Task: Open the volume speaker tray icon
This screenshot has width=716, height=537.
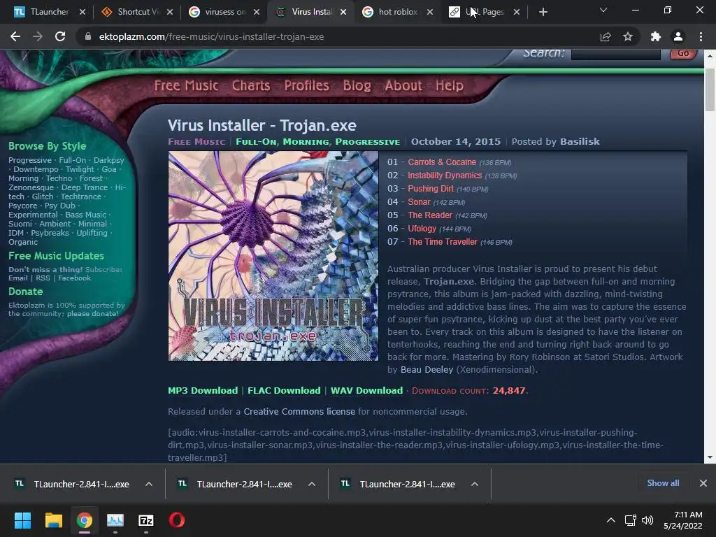Action: pyautogui.click(x=647, y=520)
